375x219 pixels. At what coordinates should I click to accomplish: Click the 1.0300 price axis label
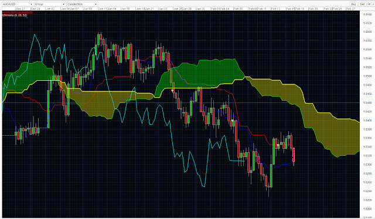[x=367, y=165]
